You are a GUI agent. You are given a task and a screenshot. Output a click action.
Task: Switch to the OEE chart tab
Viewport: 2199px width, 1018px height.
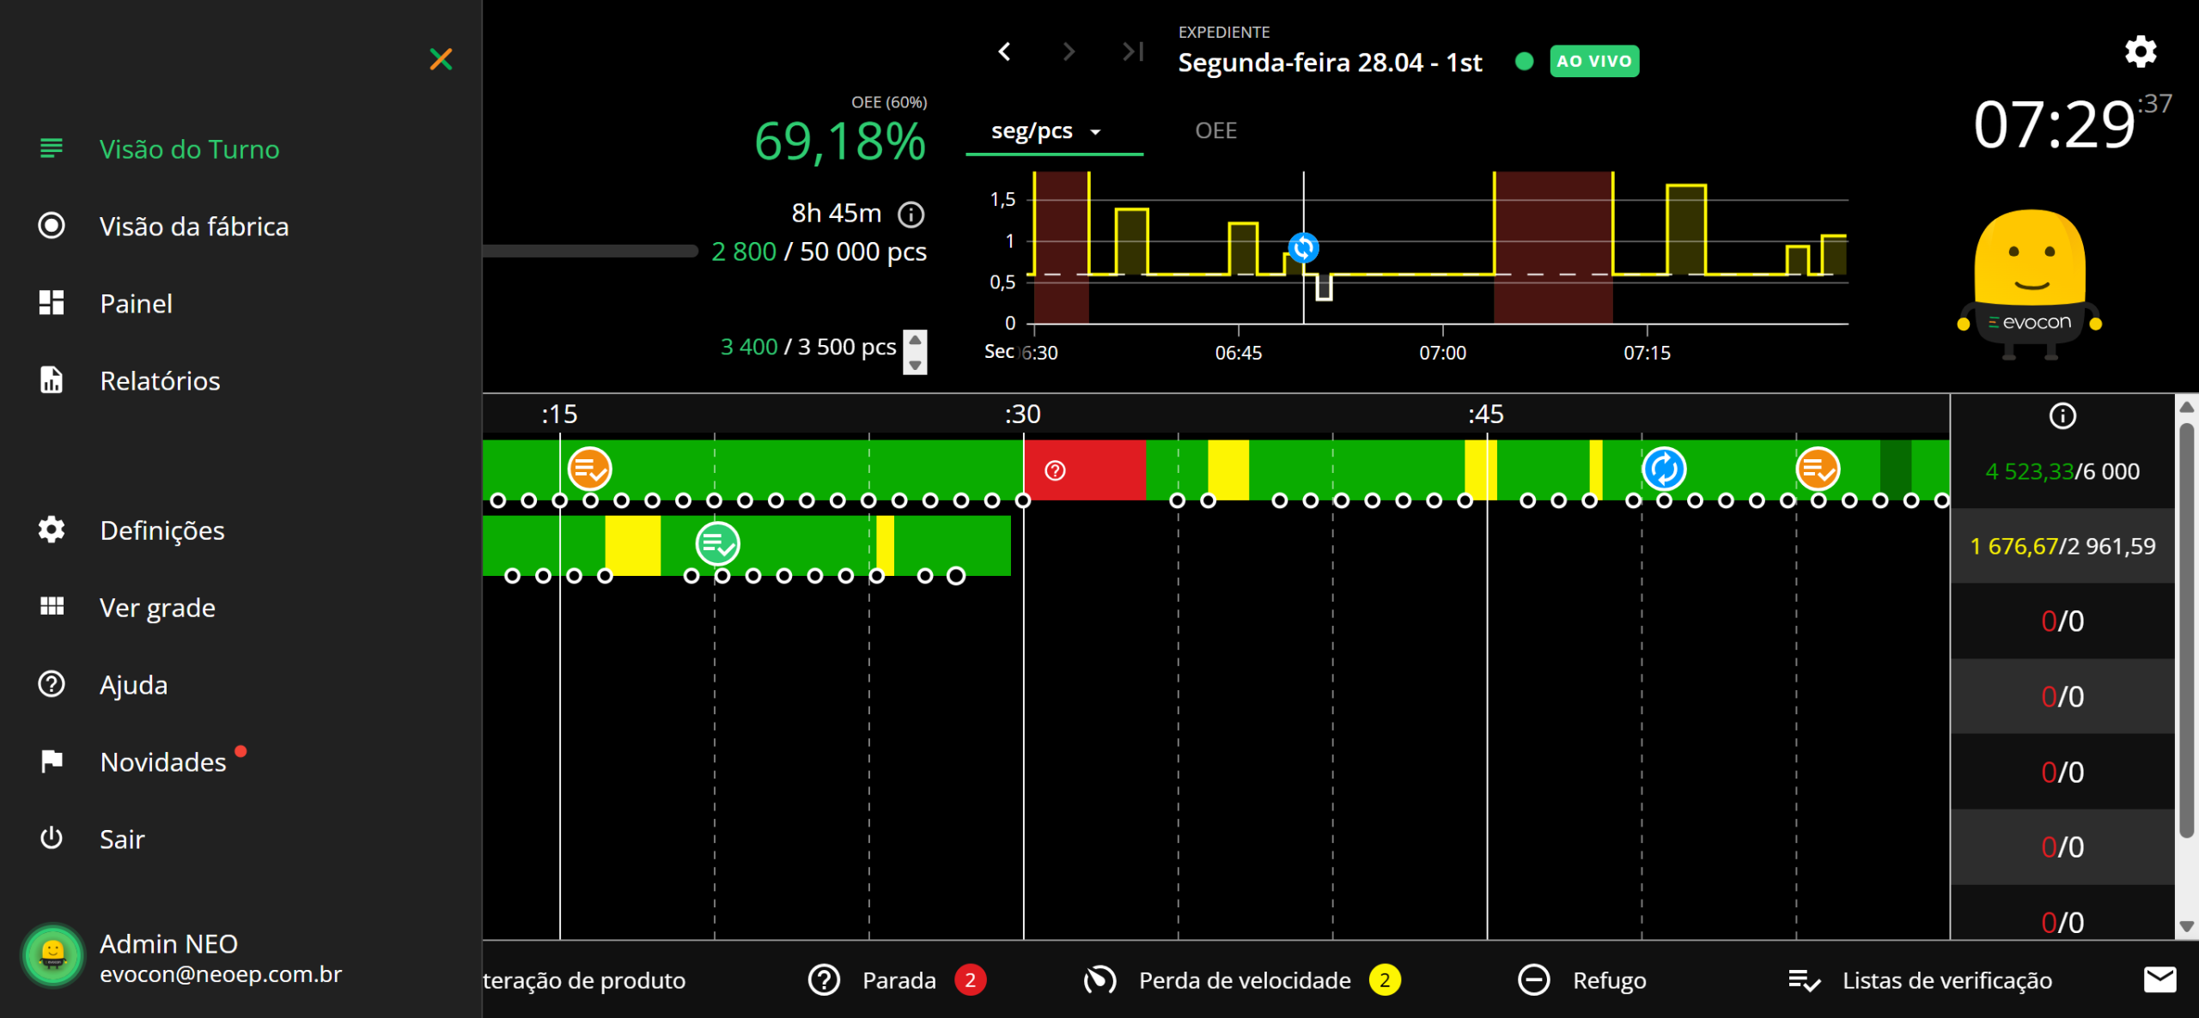pos(1215,131)
